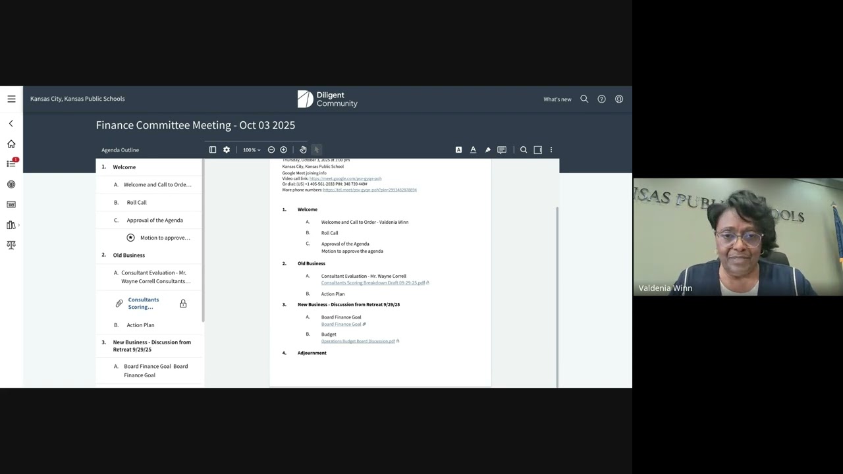Screen dimensions: 843x474
Task: Select the text selection cursor tool
Action: (316, 150)
